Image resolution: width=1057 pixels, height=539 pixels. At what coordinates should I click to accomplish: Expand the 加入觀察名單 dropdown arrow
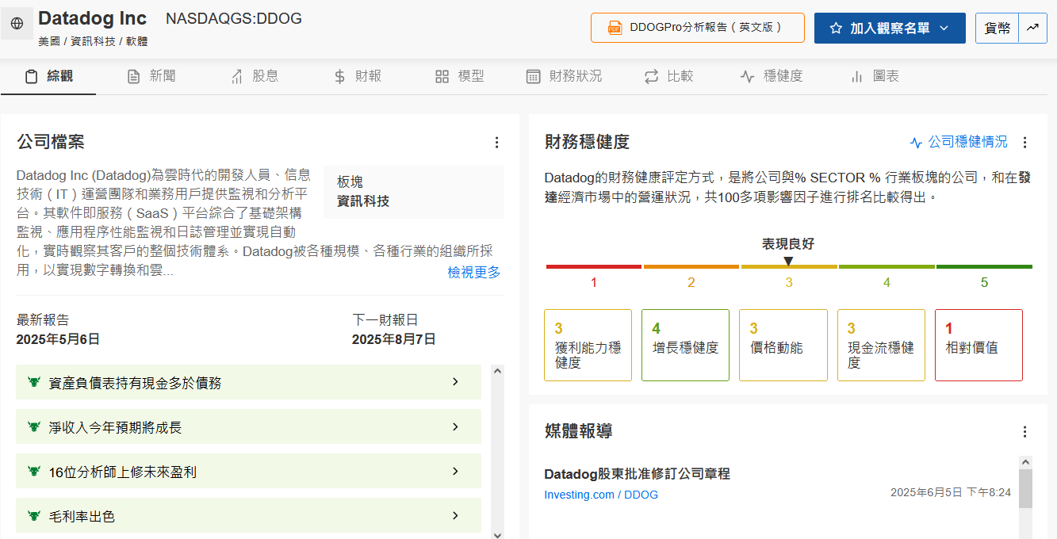click(x=944, y=28)
